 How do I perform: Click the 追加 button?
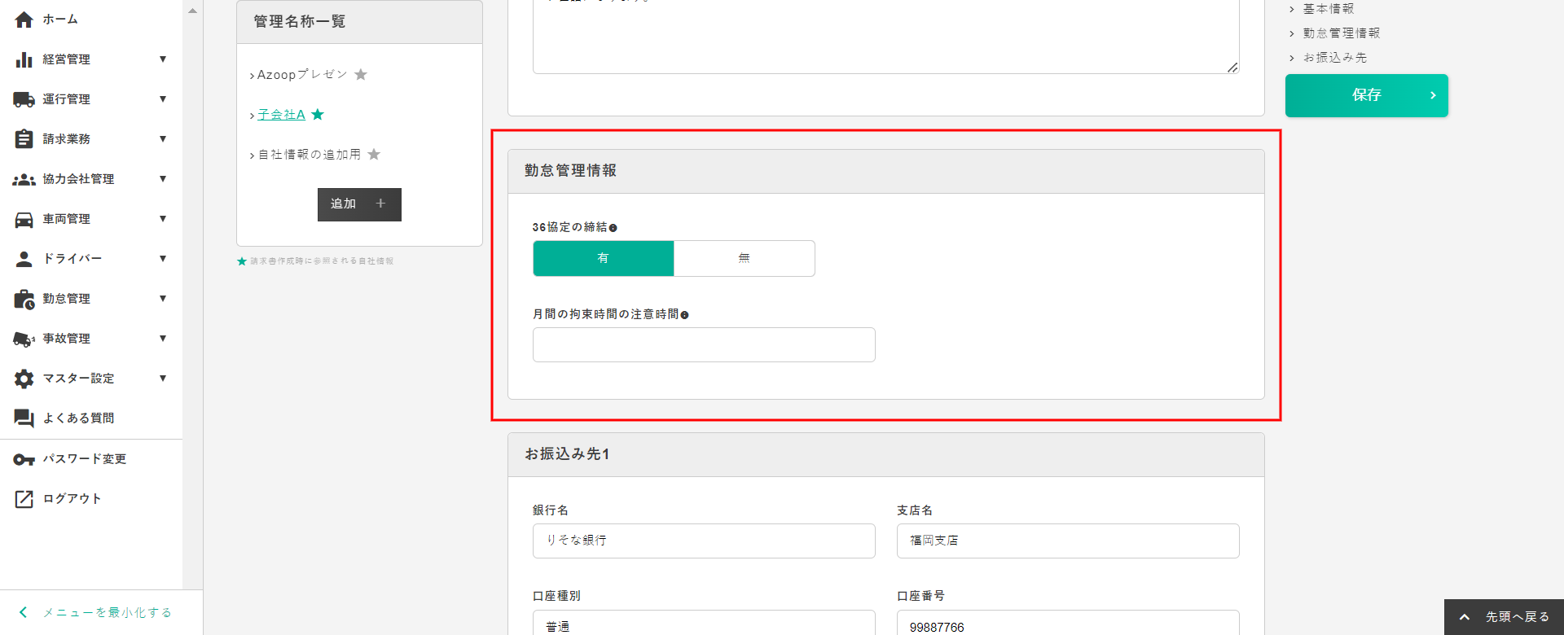point(359,204)
